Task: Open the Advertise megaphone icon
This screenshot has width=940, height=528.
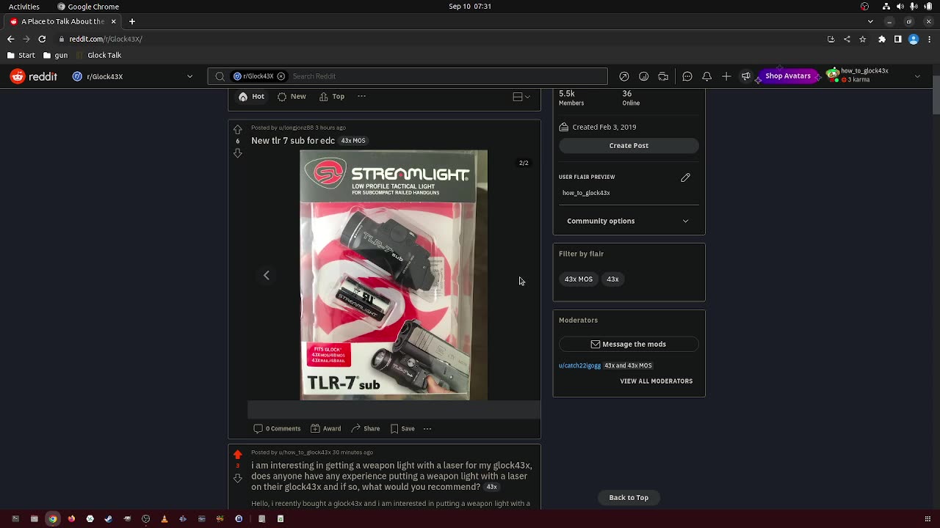Action: 745,76
